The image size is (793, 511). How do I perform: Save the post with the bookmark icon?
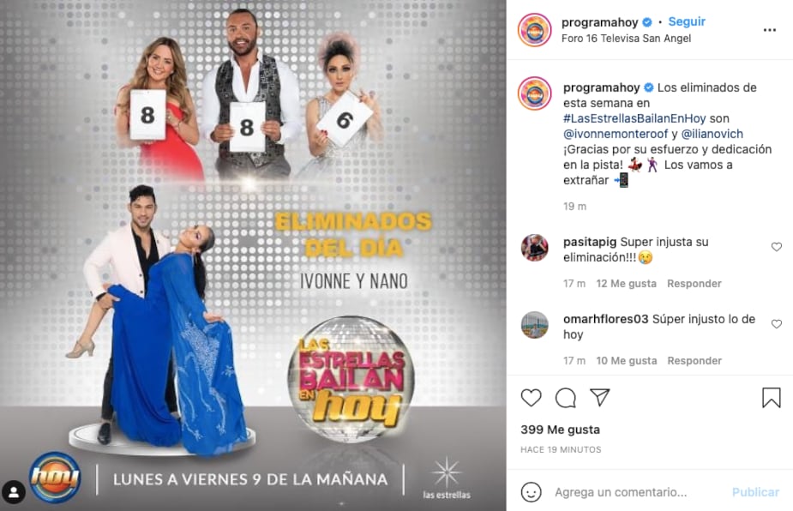(772, 398)
